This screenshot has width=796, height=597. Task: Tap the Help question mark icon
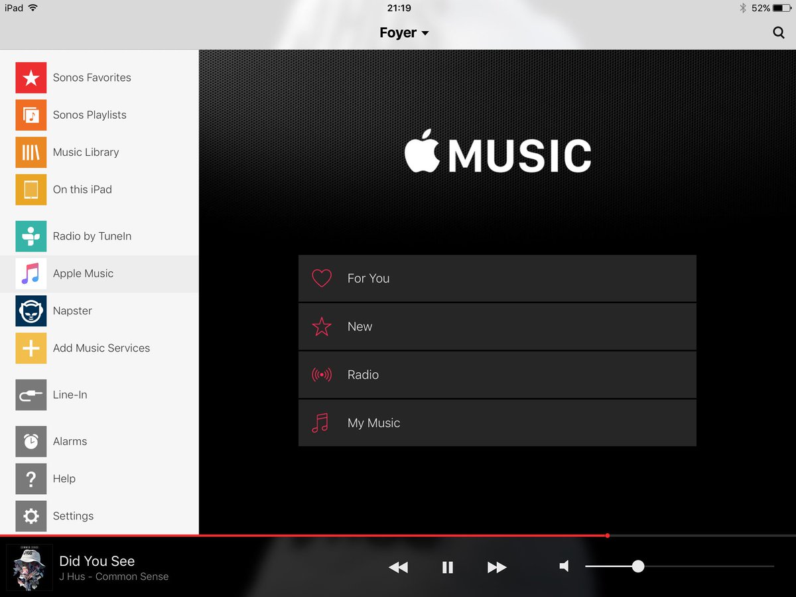click(x=31, y=479)
